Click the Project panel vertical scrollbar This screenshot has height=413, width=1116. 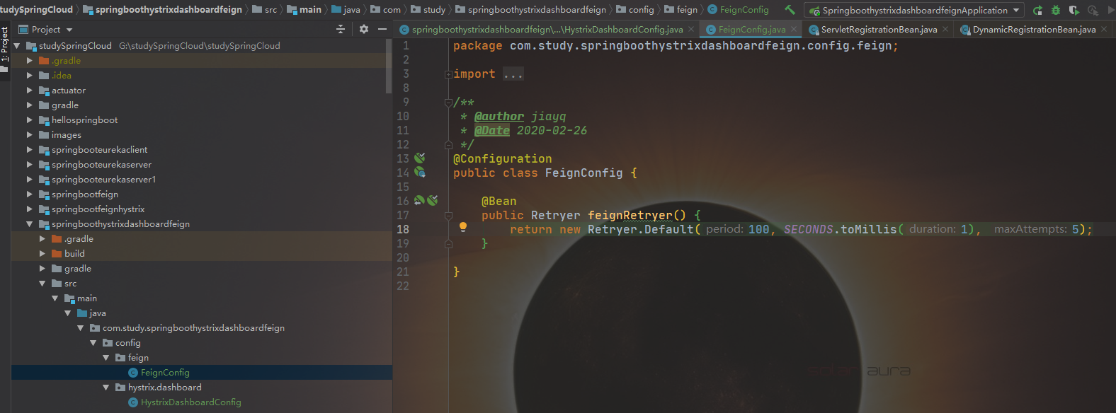coord(389,66)
